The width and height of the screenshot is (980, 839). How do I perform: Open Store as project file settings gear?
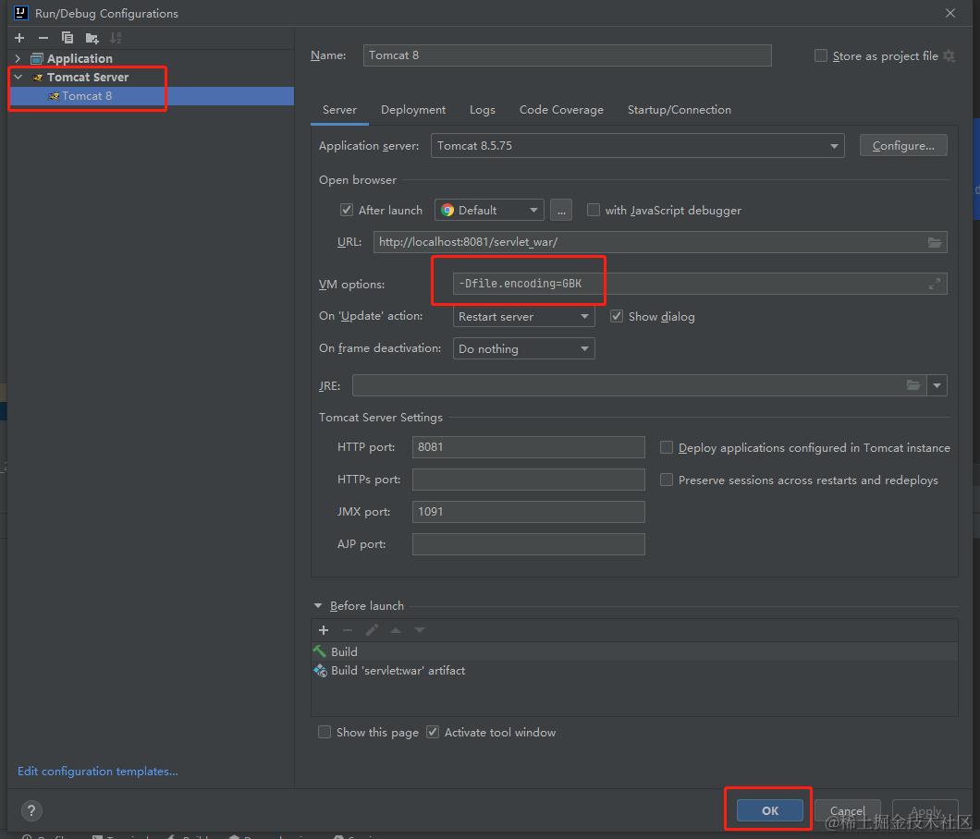click(x=949, y=55)
